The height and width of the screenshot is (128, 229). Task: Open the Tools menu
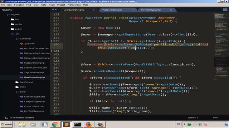pyautogui.click(x=52, y=5)
